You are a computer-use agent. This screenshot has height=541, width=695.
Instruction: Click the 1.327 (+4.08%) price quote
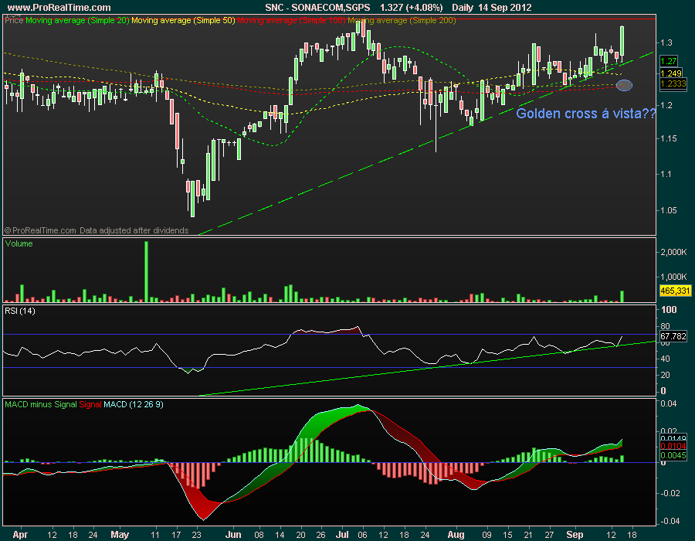412,7
